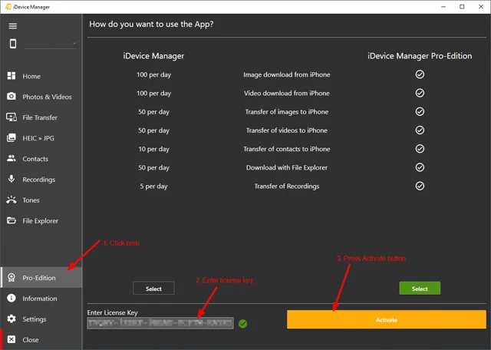491x350 pixels.
Task: Click the HEIC to JPG converter icon
Action: (x=12, y=138)
